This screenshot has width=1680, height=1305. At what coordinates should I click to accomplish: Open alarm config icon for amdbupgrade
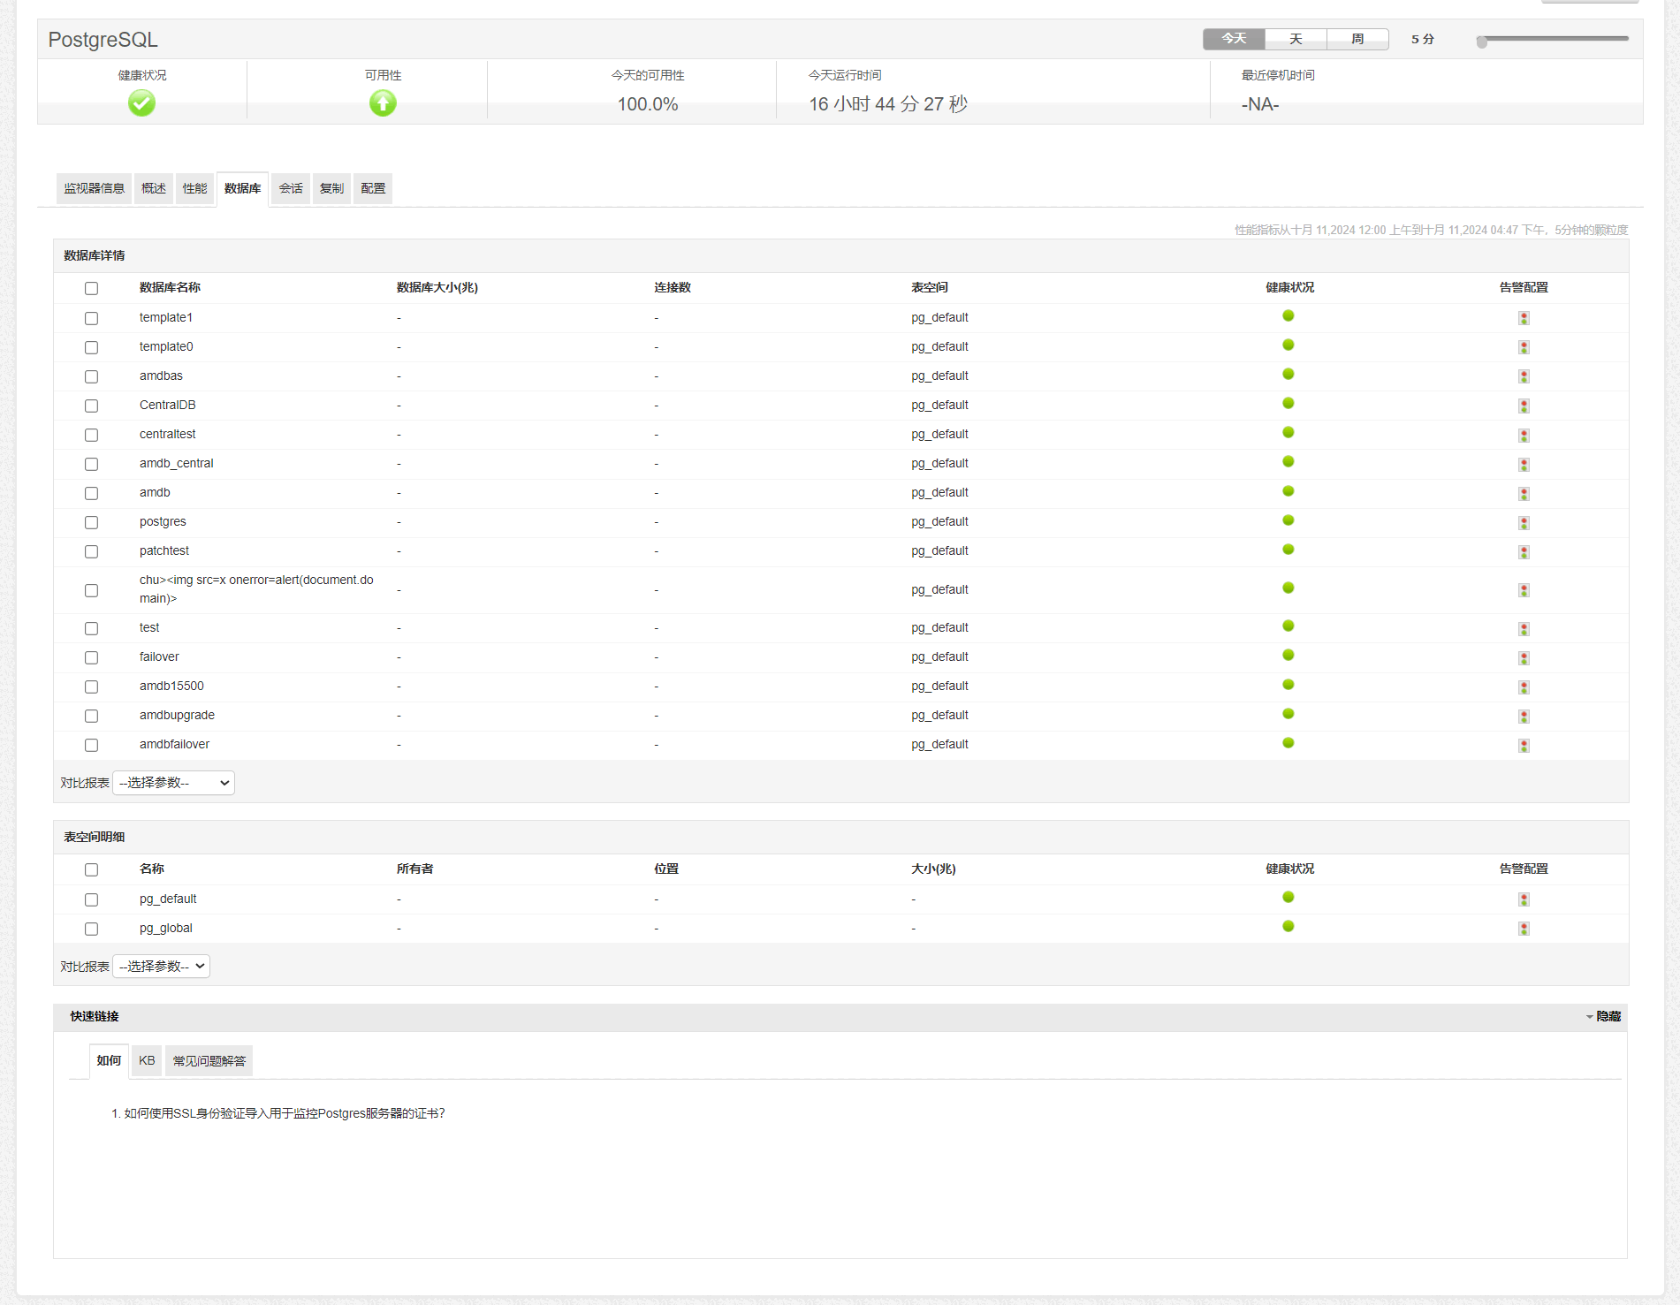point(1524,716)
